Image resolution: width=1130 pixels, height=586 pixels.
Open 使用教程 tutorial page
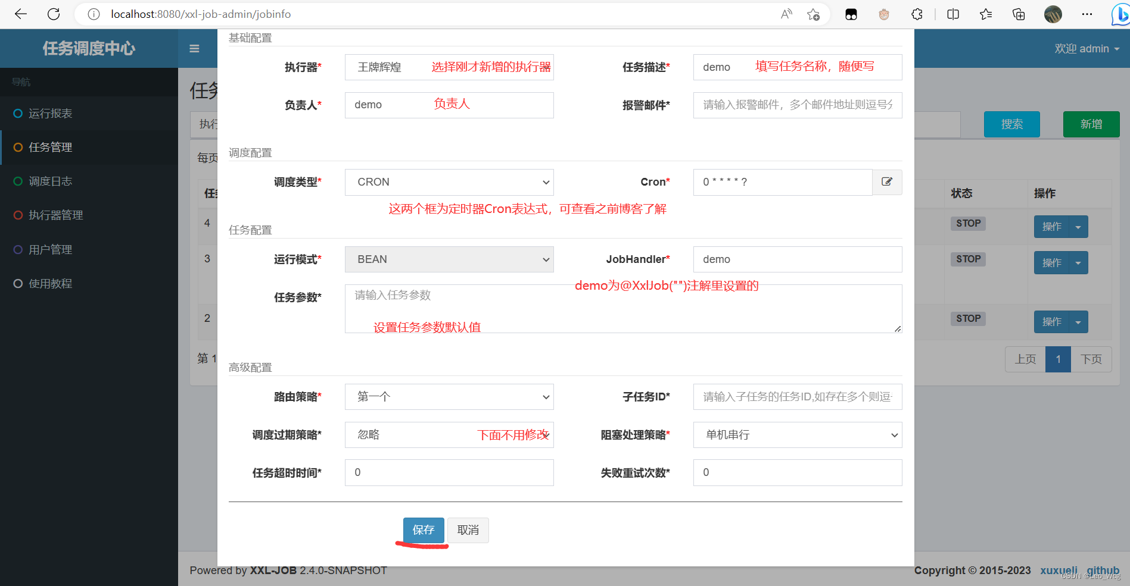click(x=51, y=283)
